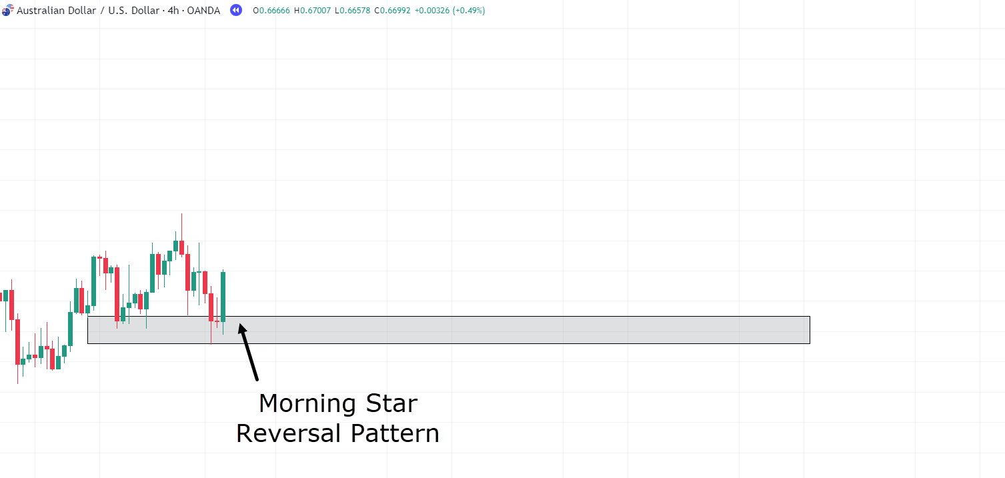1005x478 pixels.
Task: Click the lowest red candle at the chart's left
Action: 17,341
